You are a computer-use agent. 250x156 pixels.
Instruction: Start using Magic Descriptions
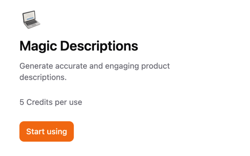pyautogui.click(x=47, y=131)
